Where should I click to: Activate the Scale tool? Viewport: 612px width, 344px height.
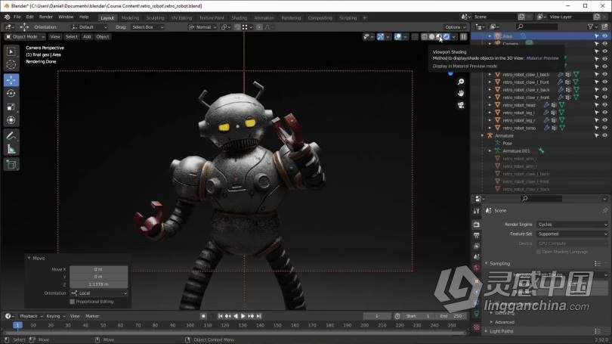point(11,107)
